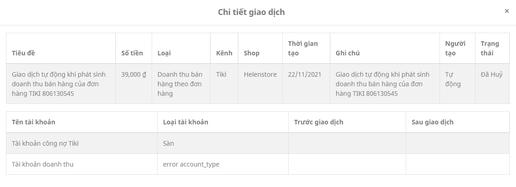Click the Kênh column header

224,53
